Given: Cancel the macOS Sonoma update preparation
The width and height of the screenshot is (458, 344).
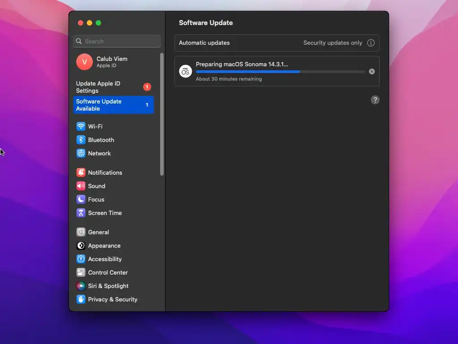Looking at the screenshot, I should [x=372, y=72].
